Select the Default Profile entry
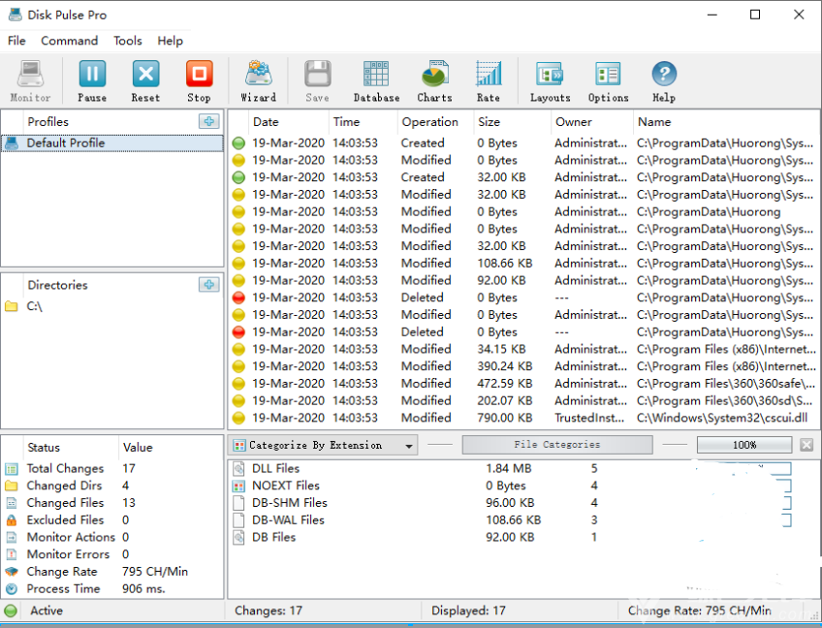Screen dimensions: 822x628 (112, 143)
